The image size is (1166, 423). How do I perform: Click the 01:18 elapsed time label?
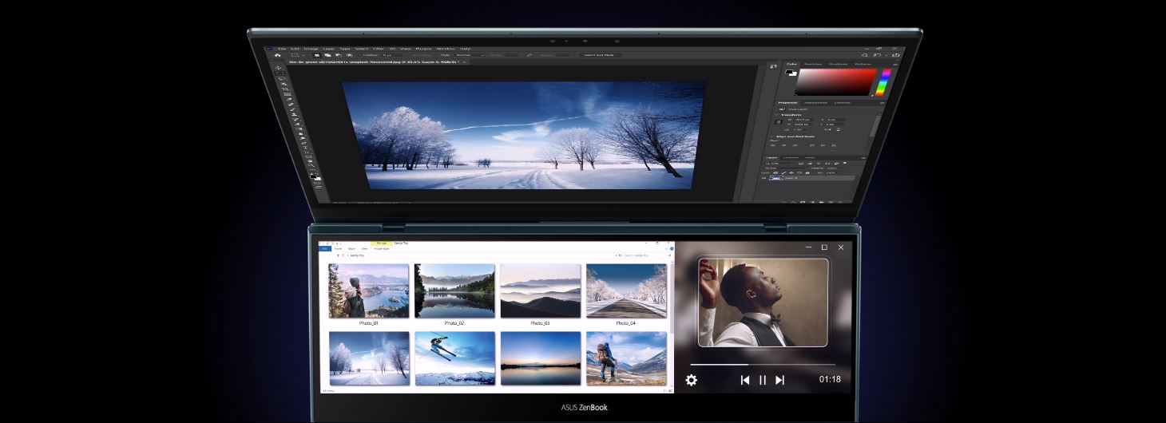click(830, 380)
